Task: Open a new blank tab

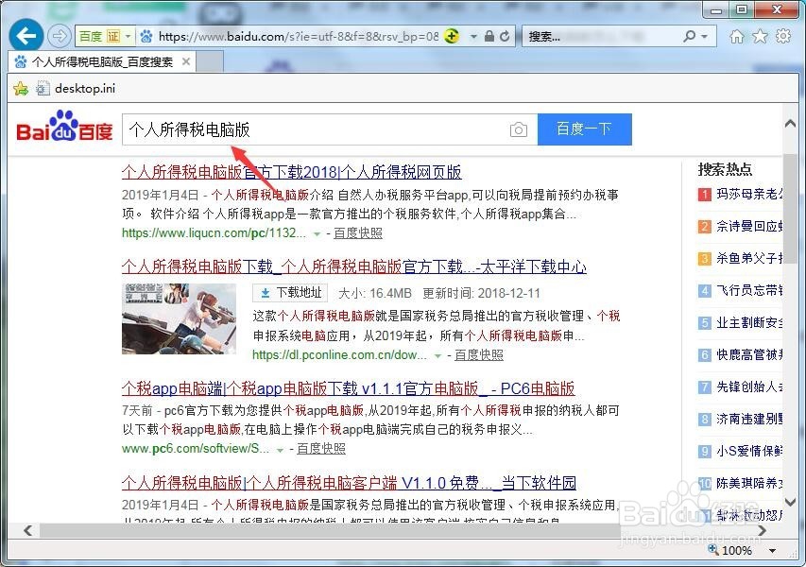Action: pyautogui.click(x=210, y=61)
